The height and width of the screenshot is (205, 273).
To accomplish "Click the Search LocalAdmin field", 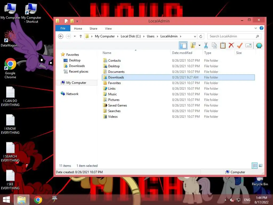I will [x=234, y=36].
